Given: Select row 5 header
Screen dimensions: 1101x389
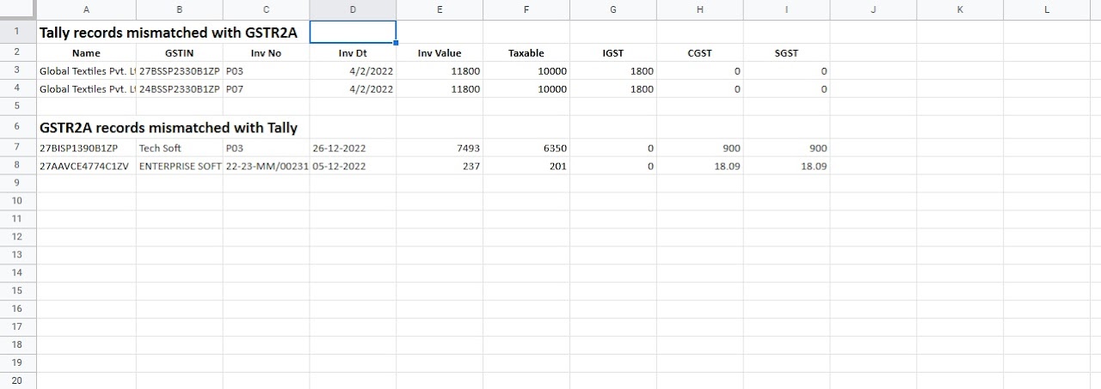Looking at the screenshot, I should [x=18, y=106].
